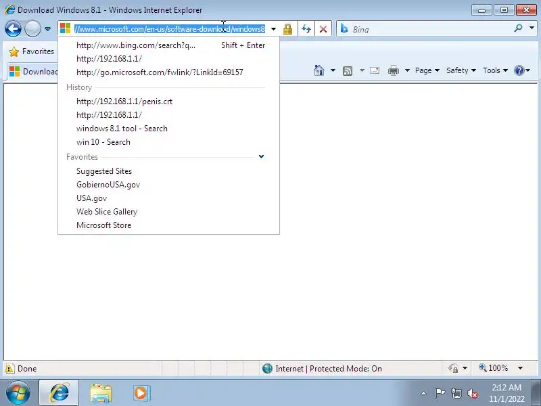The image size is (541, 406).
Task: Click the Read Mail envelope icon
Action: [x=375, y=70]
